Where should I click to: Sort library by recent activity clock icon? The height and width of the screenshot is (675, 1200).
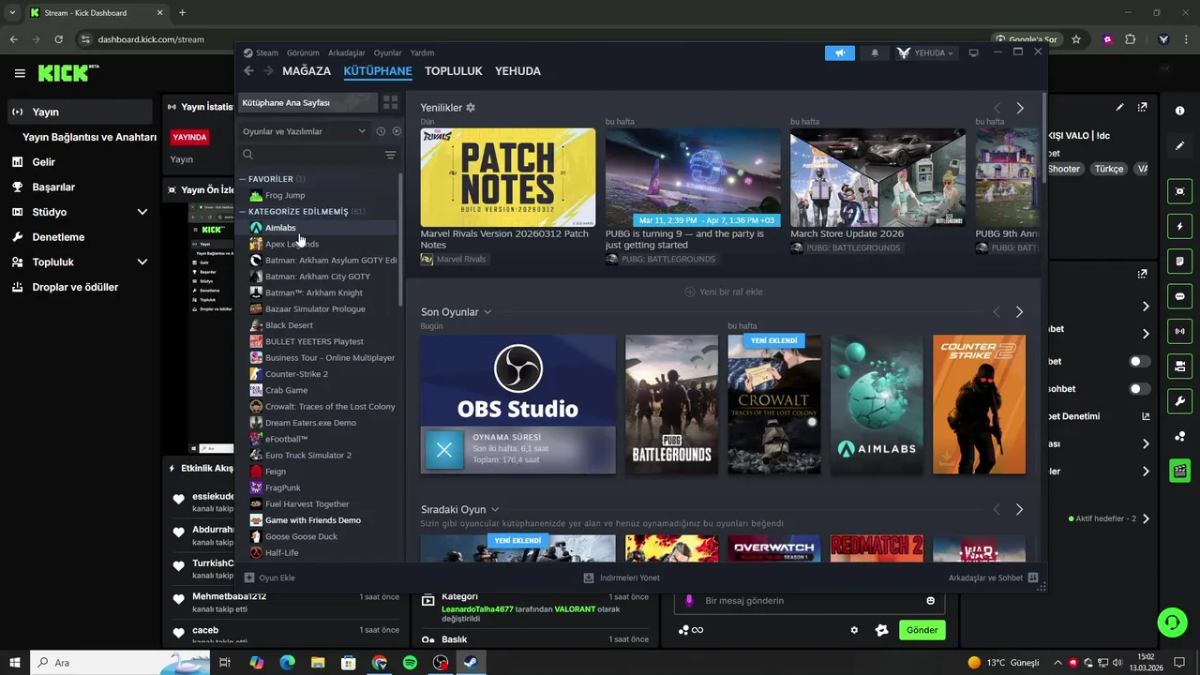point(381,131)
